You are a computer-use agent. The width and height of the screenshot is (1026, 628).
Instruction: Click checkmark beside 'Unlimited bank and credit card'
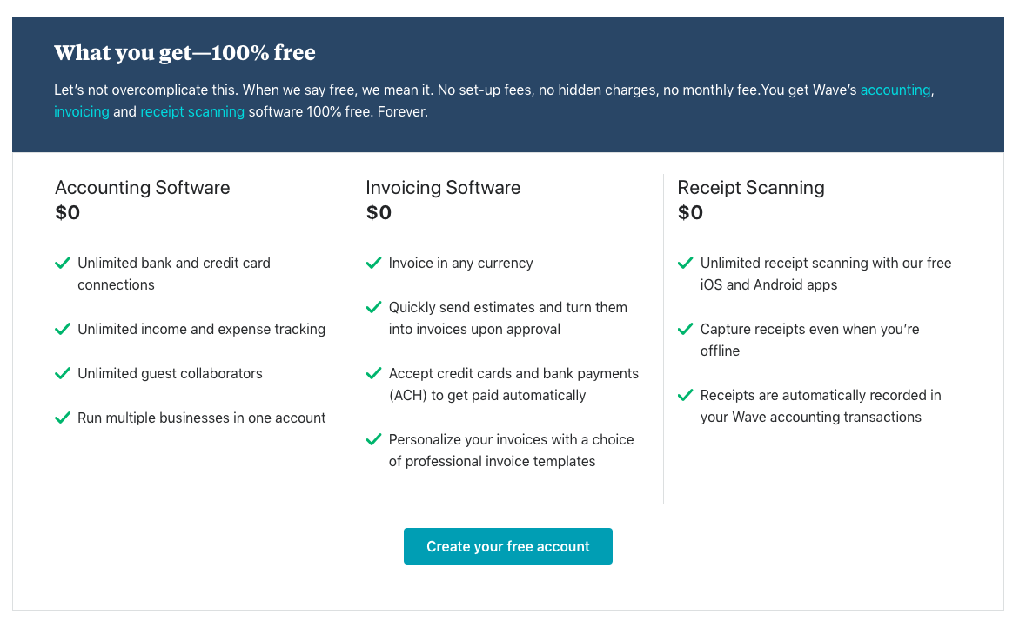63,263
